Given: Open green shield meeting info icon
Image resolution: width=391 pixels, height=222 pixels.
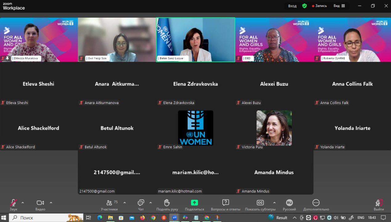Looking at the screenshot, I should click(x=304, y=6).
